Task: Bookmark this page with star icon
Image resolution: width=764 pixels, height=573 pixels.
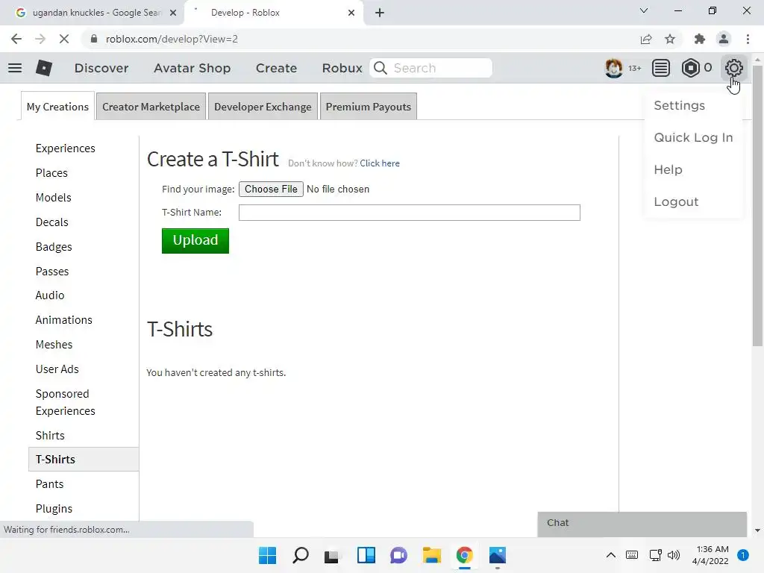Action: point(670,39)
